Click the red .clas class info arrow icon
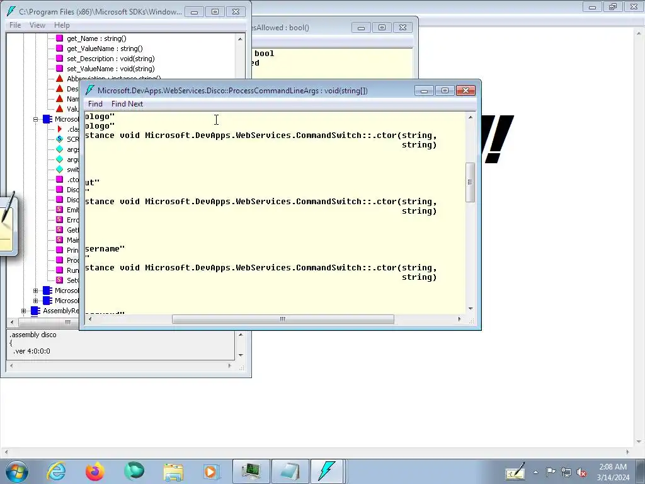The image size is (645, 484). coord(60,129)
